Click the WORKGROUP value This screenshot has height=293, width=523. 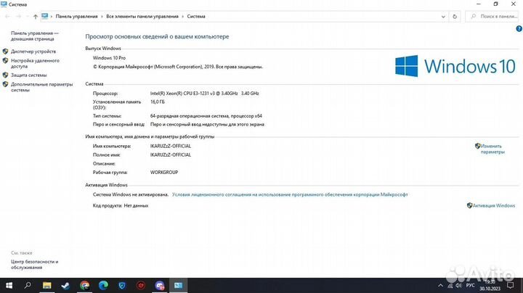click(164, 173)
